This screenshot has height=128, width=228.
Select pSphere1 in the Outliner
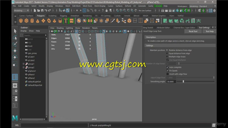click(32, 71)
